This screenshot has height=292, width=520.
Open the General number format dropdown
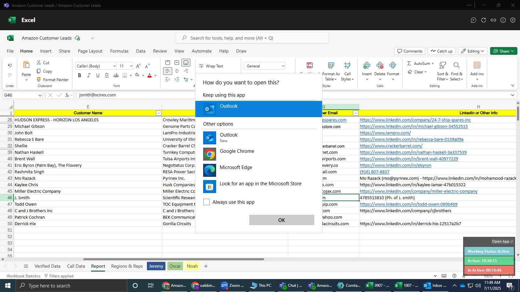283,66
